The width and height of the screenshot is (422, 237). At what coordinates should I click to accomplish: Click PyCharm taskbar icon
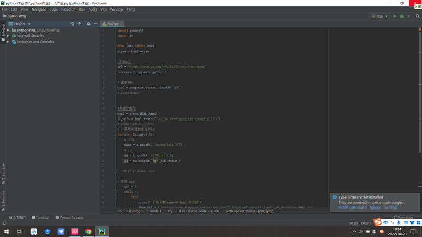coord(102,232)
